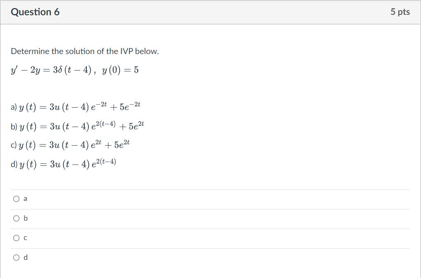Click the divider below question header
The height and width of the screenshot is (278, 421).
click(x=210, y=24)
